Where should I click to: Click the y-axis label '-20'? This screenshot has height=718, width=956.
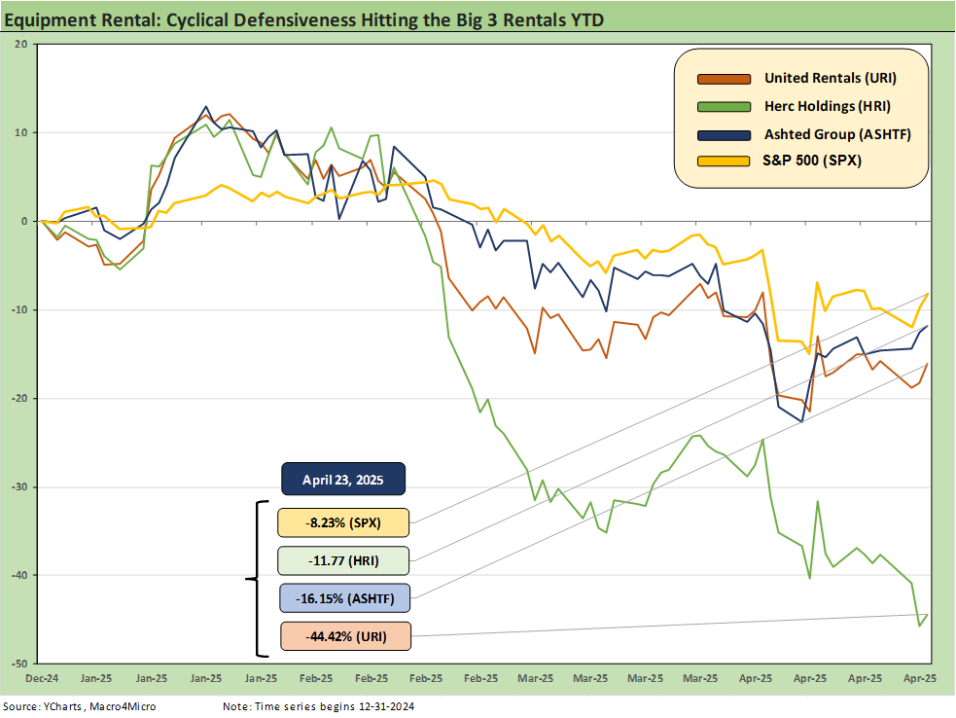coord(19,398)
